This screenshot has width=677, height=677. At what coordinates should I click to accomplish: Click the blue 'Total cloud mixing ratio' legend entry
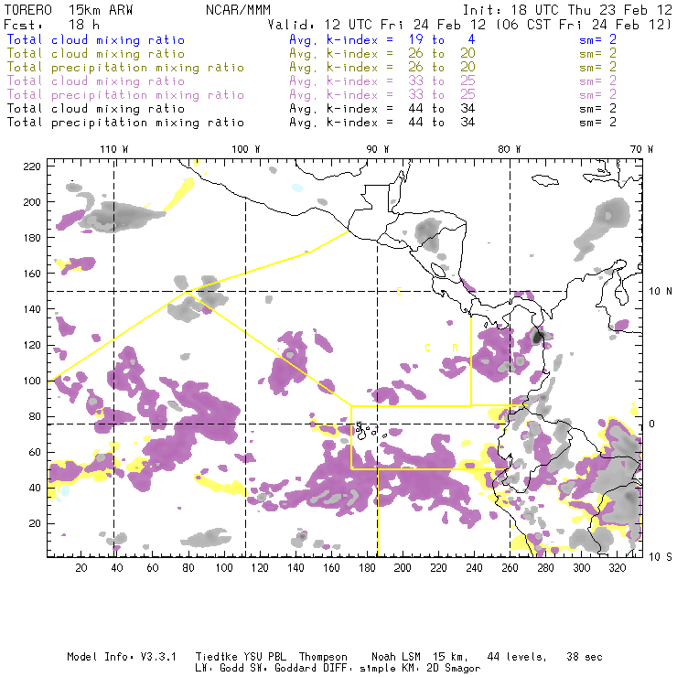(x=96, y=40)
